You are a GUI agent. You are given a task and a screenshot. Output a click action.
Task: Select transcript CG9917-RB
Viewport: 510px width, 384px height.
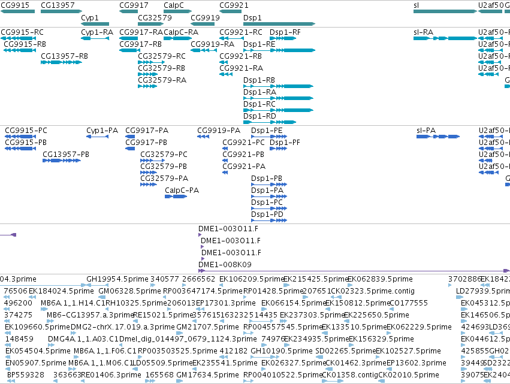pyautogui.click(x=130, y=50)
